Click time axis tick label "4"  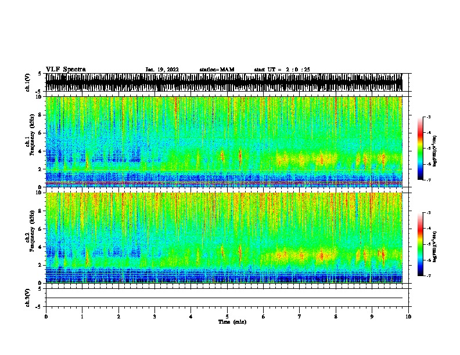pyautogui.click(x=191, y=316)
